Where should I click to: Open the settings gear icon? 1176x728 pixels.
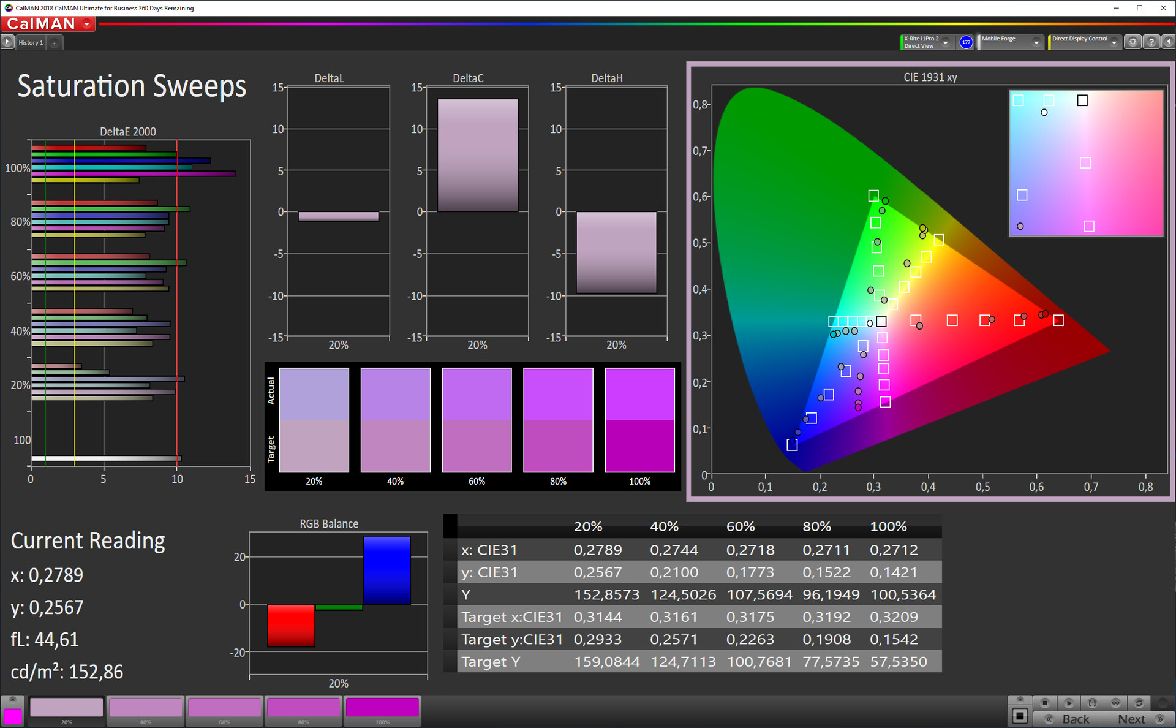(x=1133, y=42)
